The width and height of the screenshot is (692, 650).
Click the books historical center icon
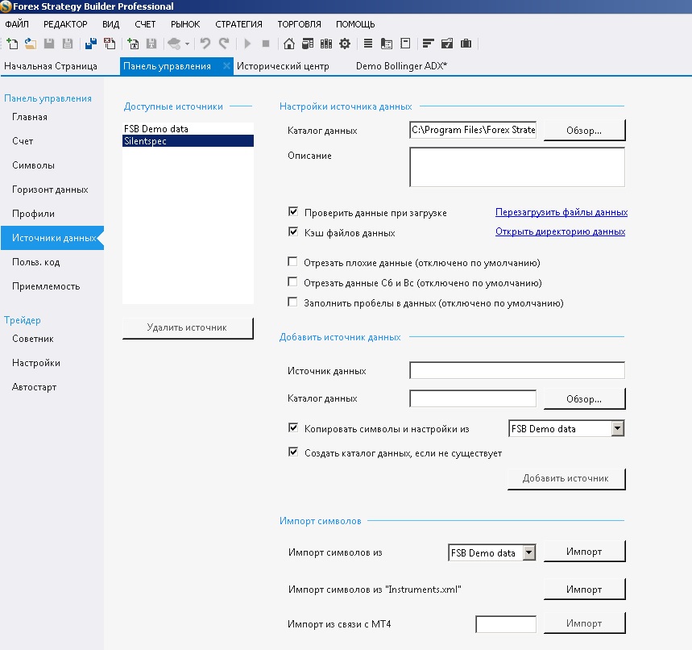(x=326, y=44)
